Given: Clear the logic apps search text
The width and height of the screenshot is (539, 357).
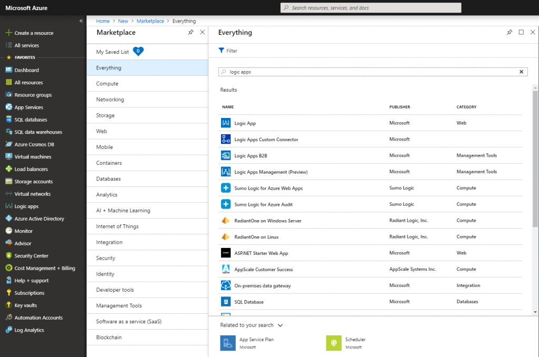Looking at the screenshot, I should click(x=521, y=72).
